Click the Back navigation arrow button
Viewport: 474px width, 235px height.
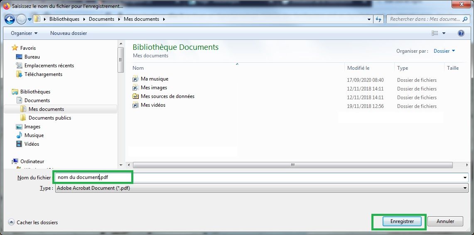[x=10, y=19]
